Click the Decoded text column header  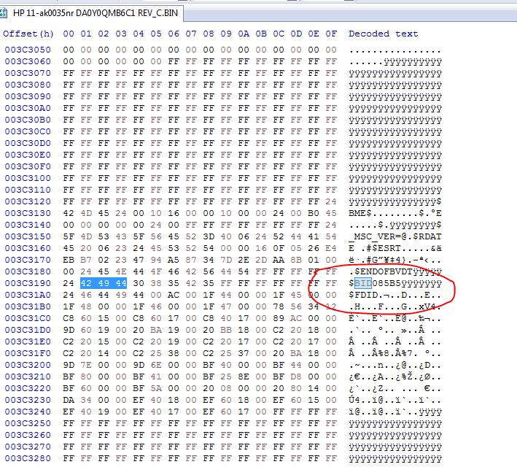[x=383, y=34]
